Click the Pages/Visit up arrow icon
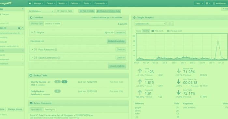Screen dimensions: 228x119 click(140, 92)
